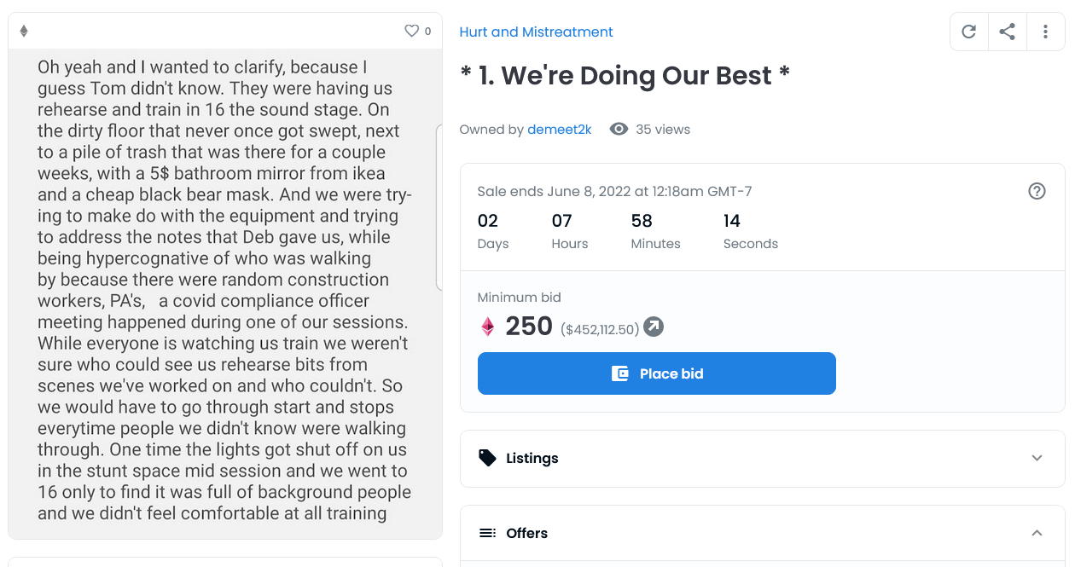Visit owner demeet2k's profile

[559, 130]
